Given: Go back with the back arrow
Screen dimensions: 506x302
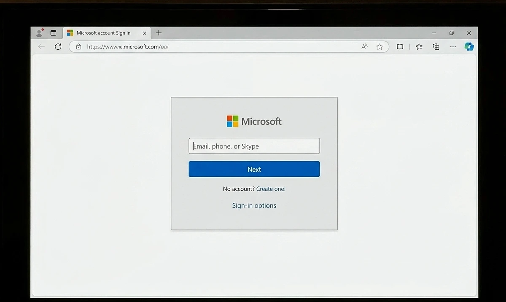Looking at the screenshot, I should (41, 47).
